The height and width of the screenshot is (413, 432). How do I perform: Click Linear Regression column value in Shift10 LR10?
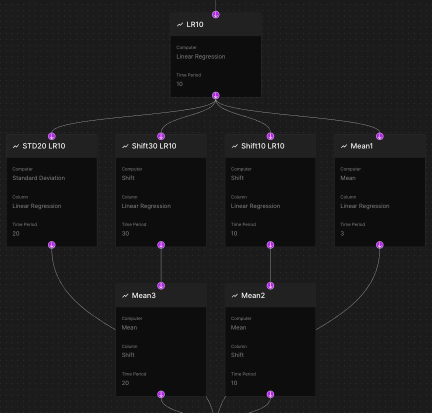point(255,206)
